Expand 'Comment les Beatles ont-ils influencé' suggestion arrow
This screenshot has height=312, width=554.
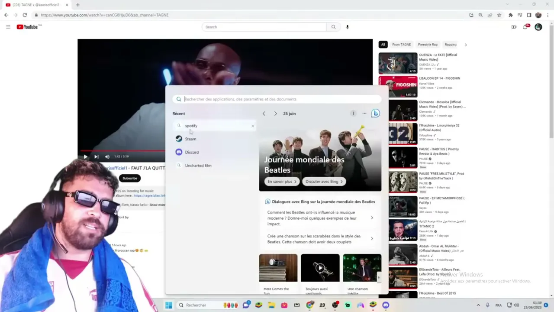[x=372, y=218]
